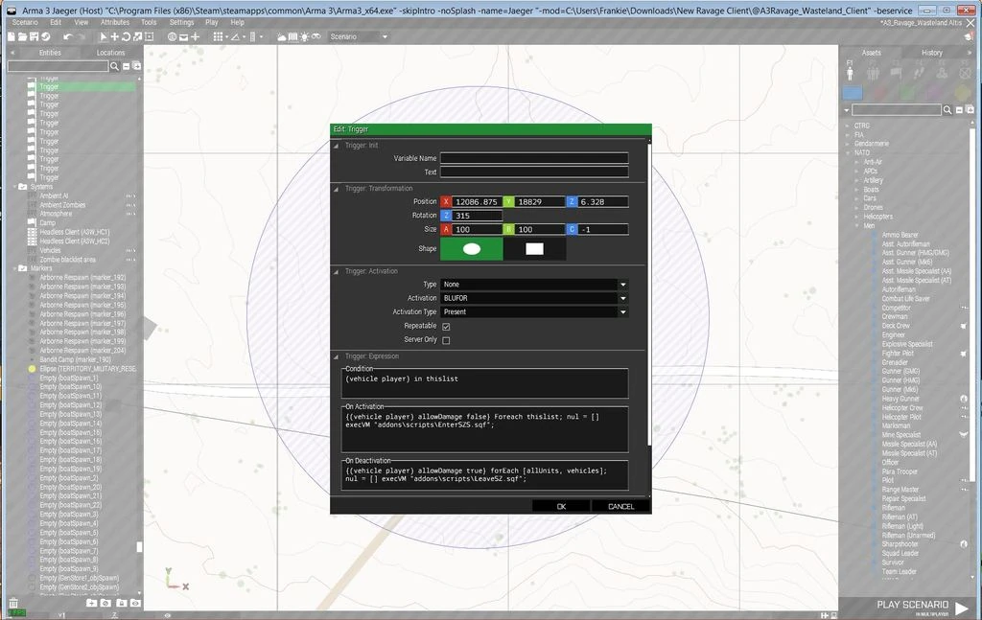Click CANCEL in the trigger dialog

620,506
